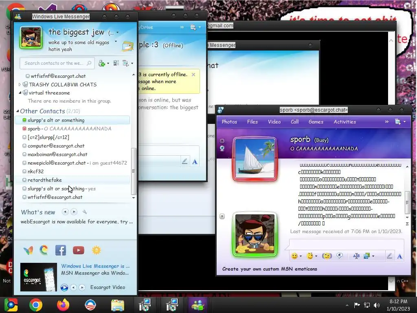The height and width of the screenshot is (313, 417).
Task: Select contact retardthefake
Action: pos(45,180)
